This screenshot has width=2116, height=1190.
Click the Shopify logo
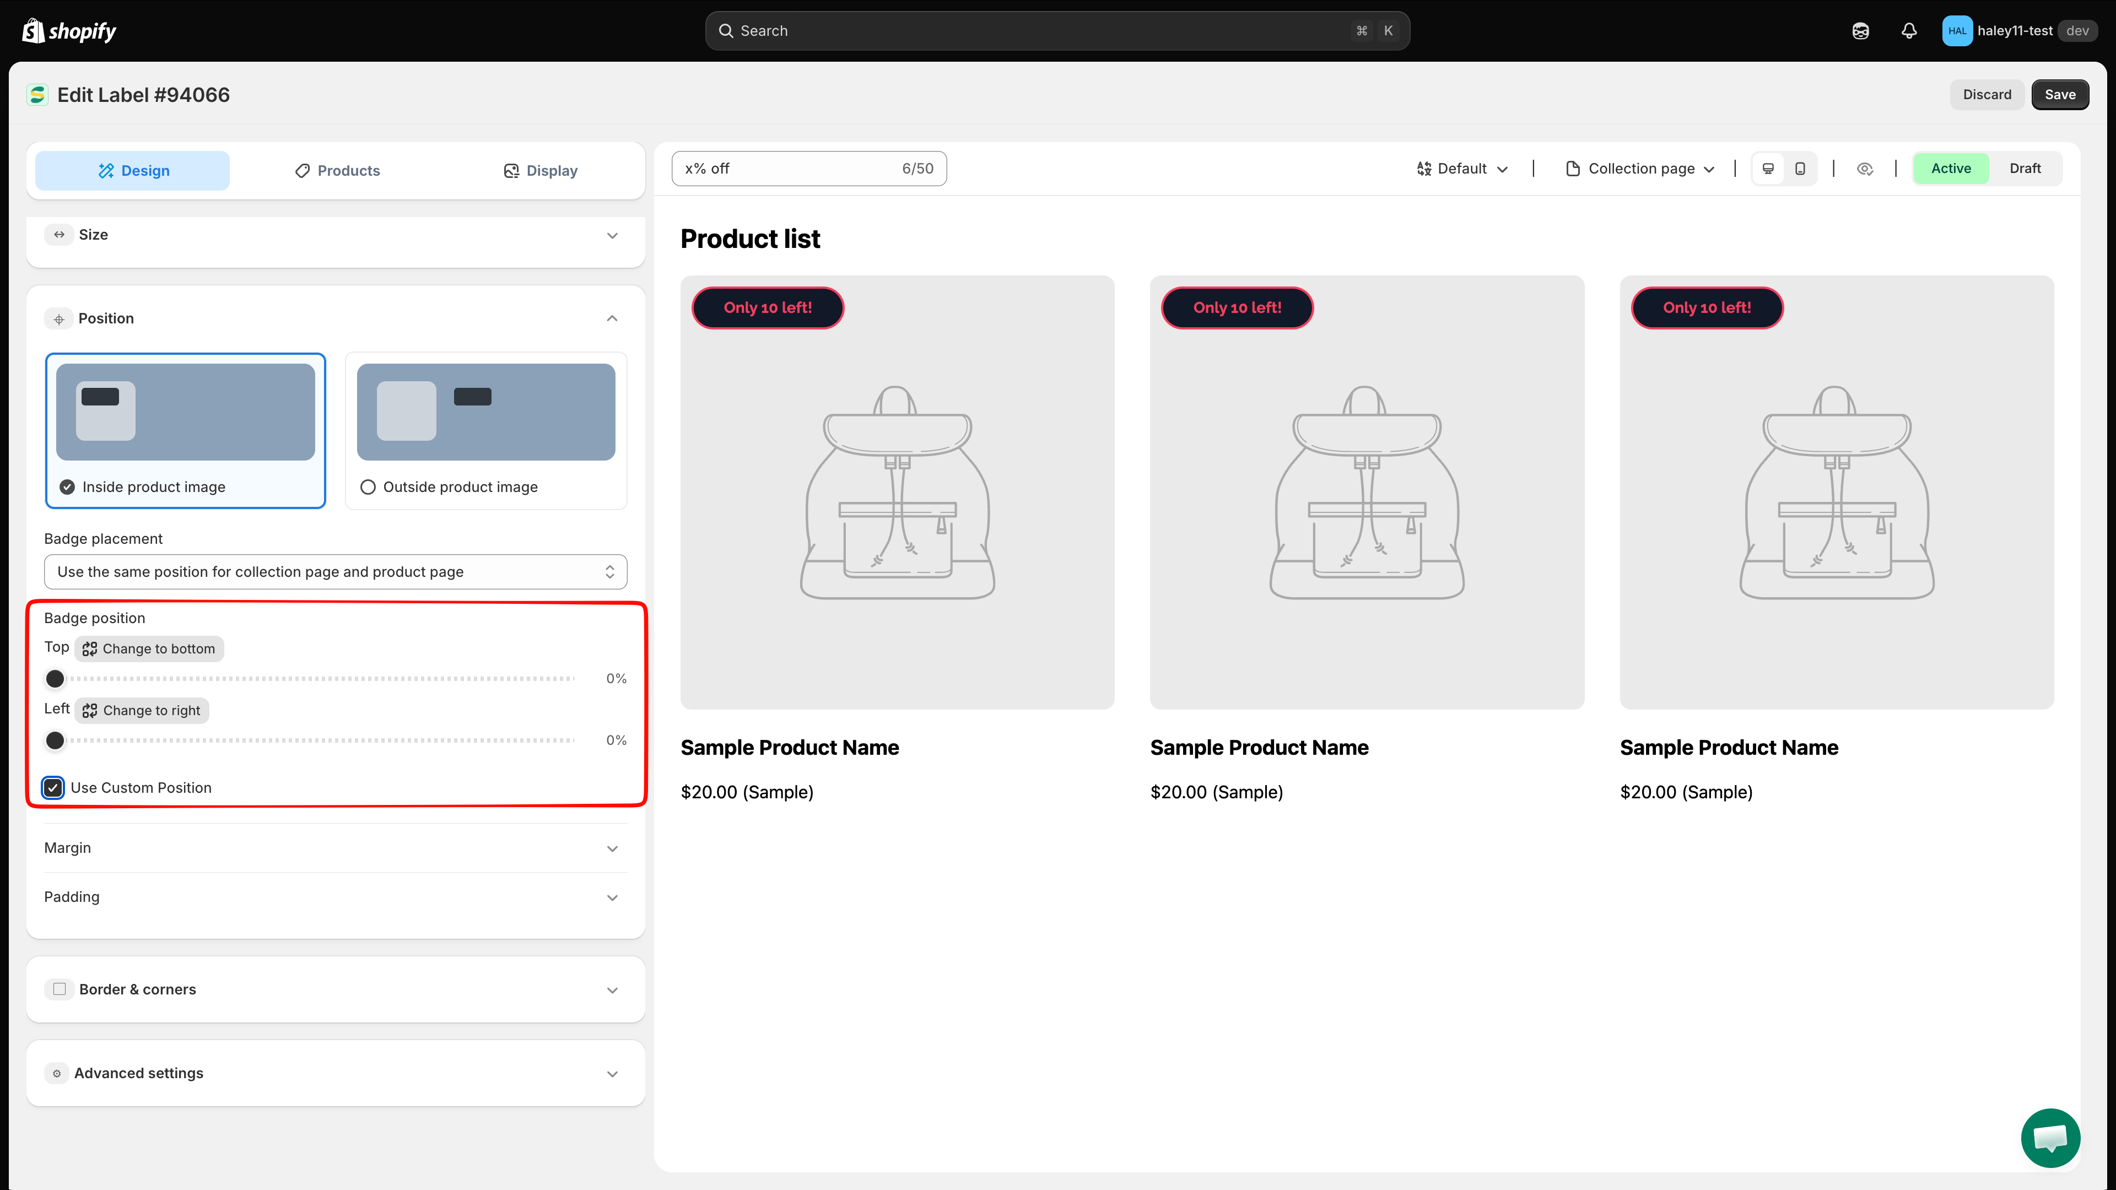point(69,30)
